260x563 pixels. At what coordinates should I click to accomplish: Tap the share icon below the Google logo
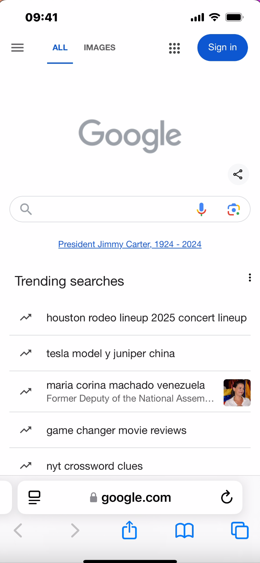(238, 174)
